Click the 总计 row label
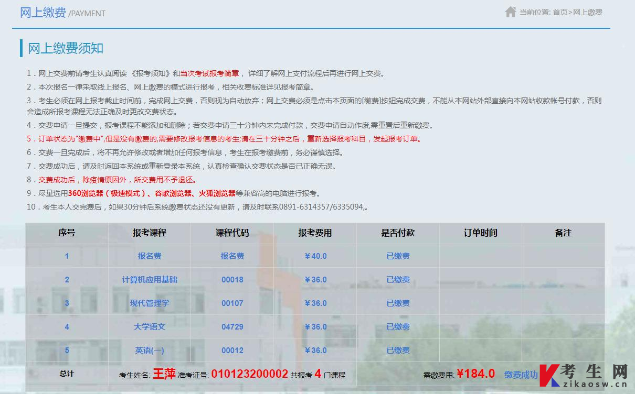 pyautogui.click(x=67, y=374)
